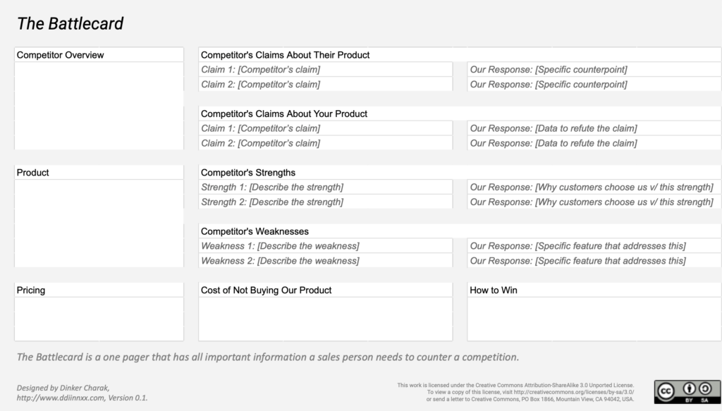Click The Battlecard title text
This screenshot has height=411, width=722.
point(70,23)
